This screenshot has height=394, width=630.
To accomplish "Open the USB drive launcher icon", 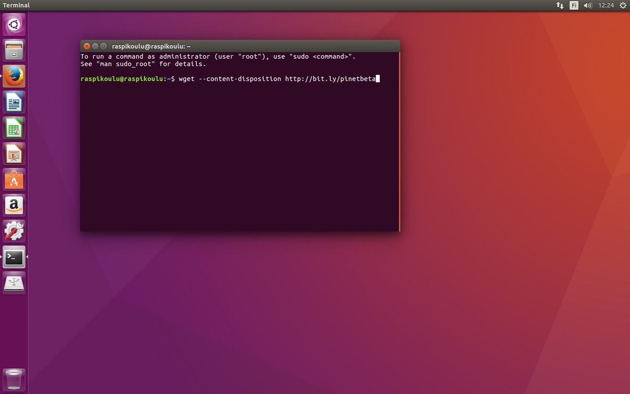I will [x=14, y=282].
